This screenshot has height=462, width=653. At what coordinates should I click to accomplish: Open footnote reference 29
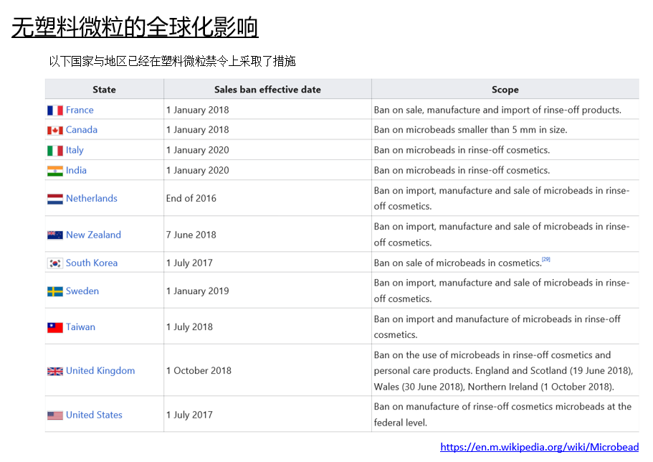click(x=546, y=260)
